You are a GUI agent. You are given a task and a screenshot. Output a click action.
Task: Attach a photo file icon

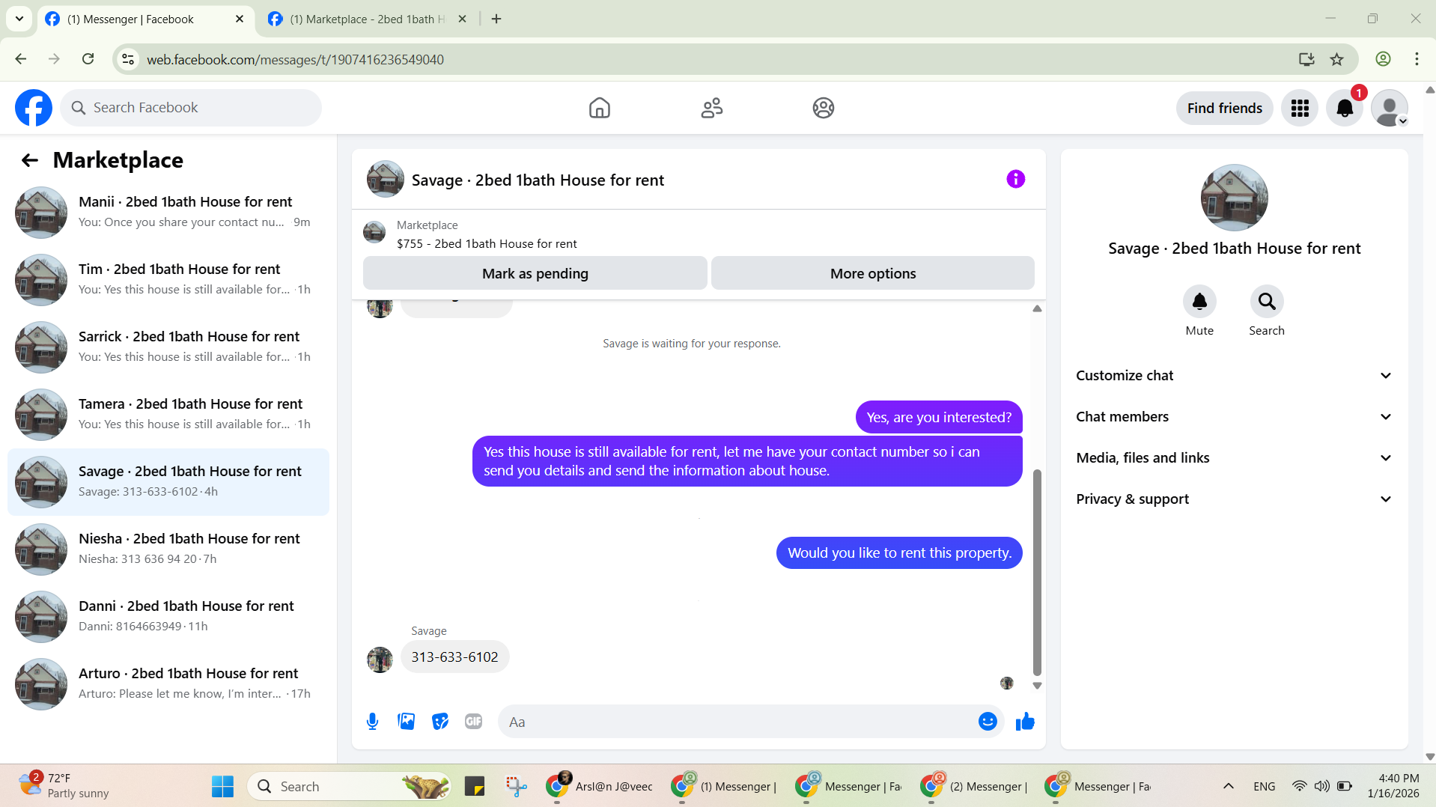406,722
